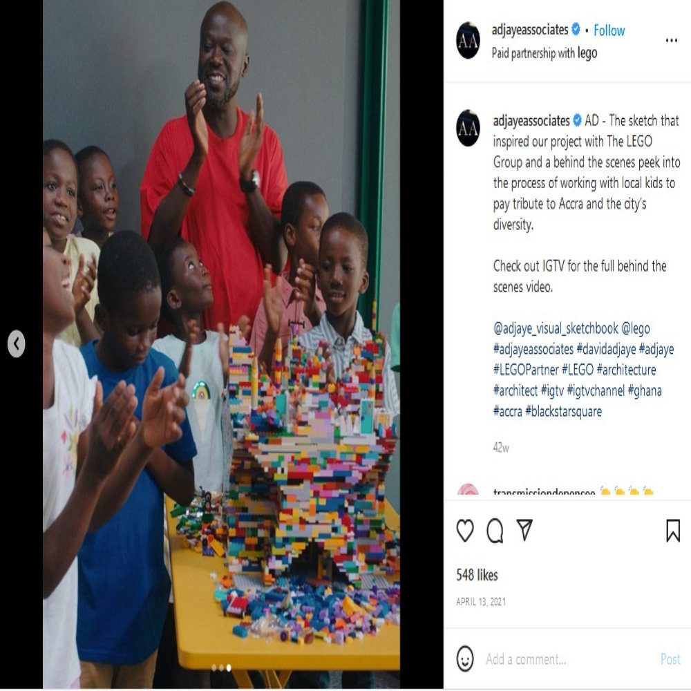Viewport: 691px width, 691px height.
Task: Open @adjaye_visual_sketchbook mention
Action: point(556,329)
